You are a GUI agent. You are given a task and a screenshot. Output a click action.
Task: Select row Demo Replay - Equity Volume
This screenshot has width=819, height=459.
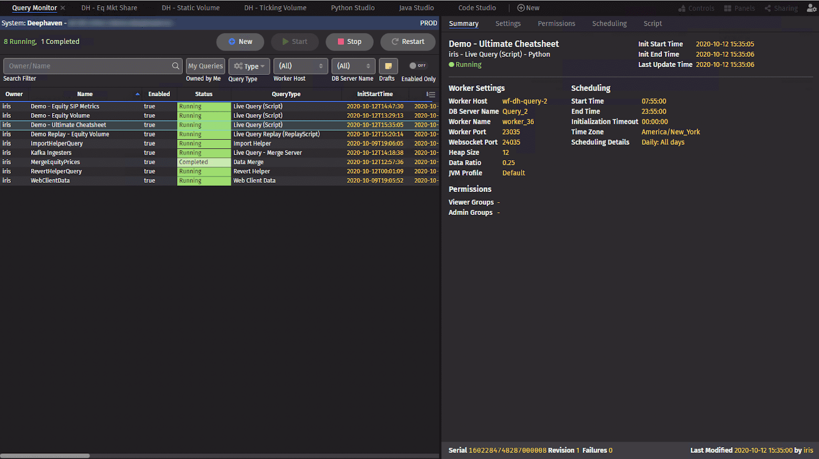220,134
